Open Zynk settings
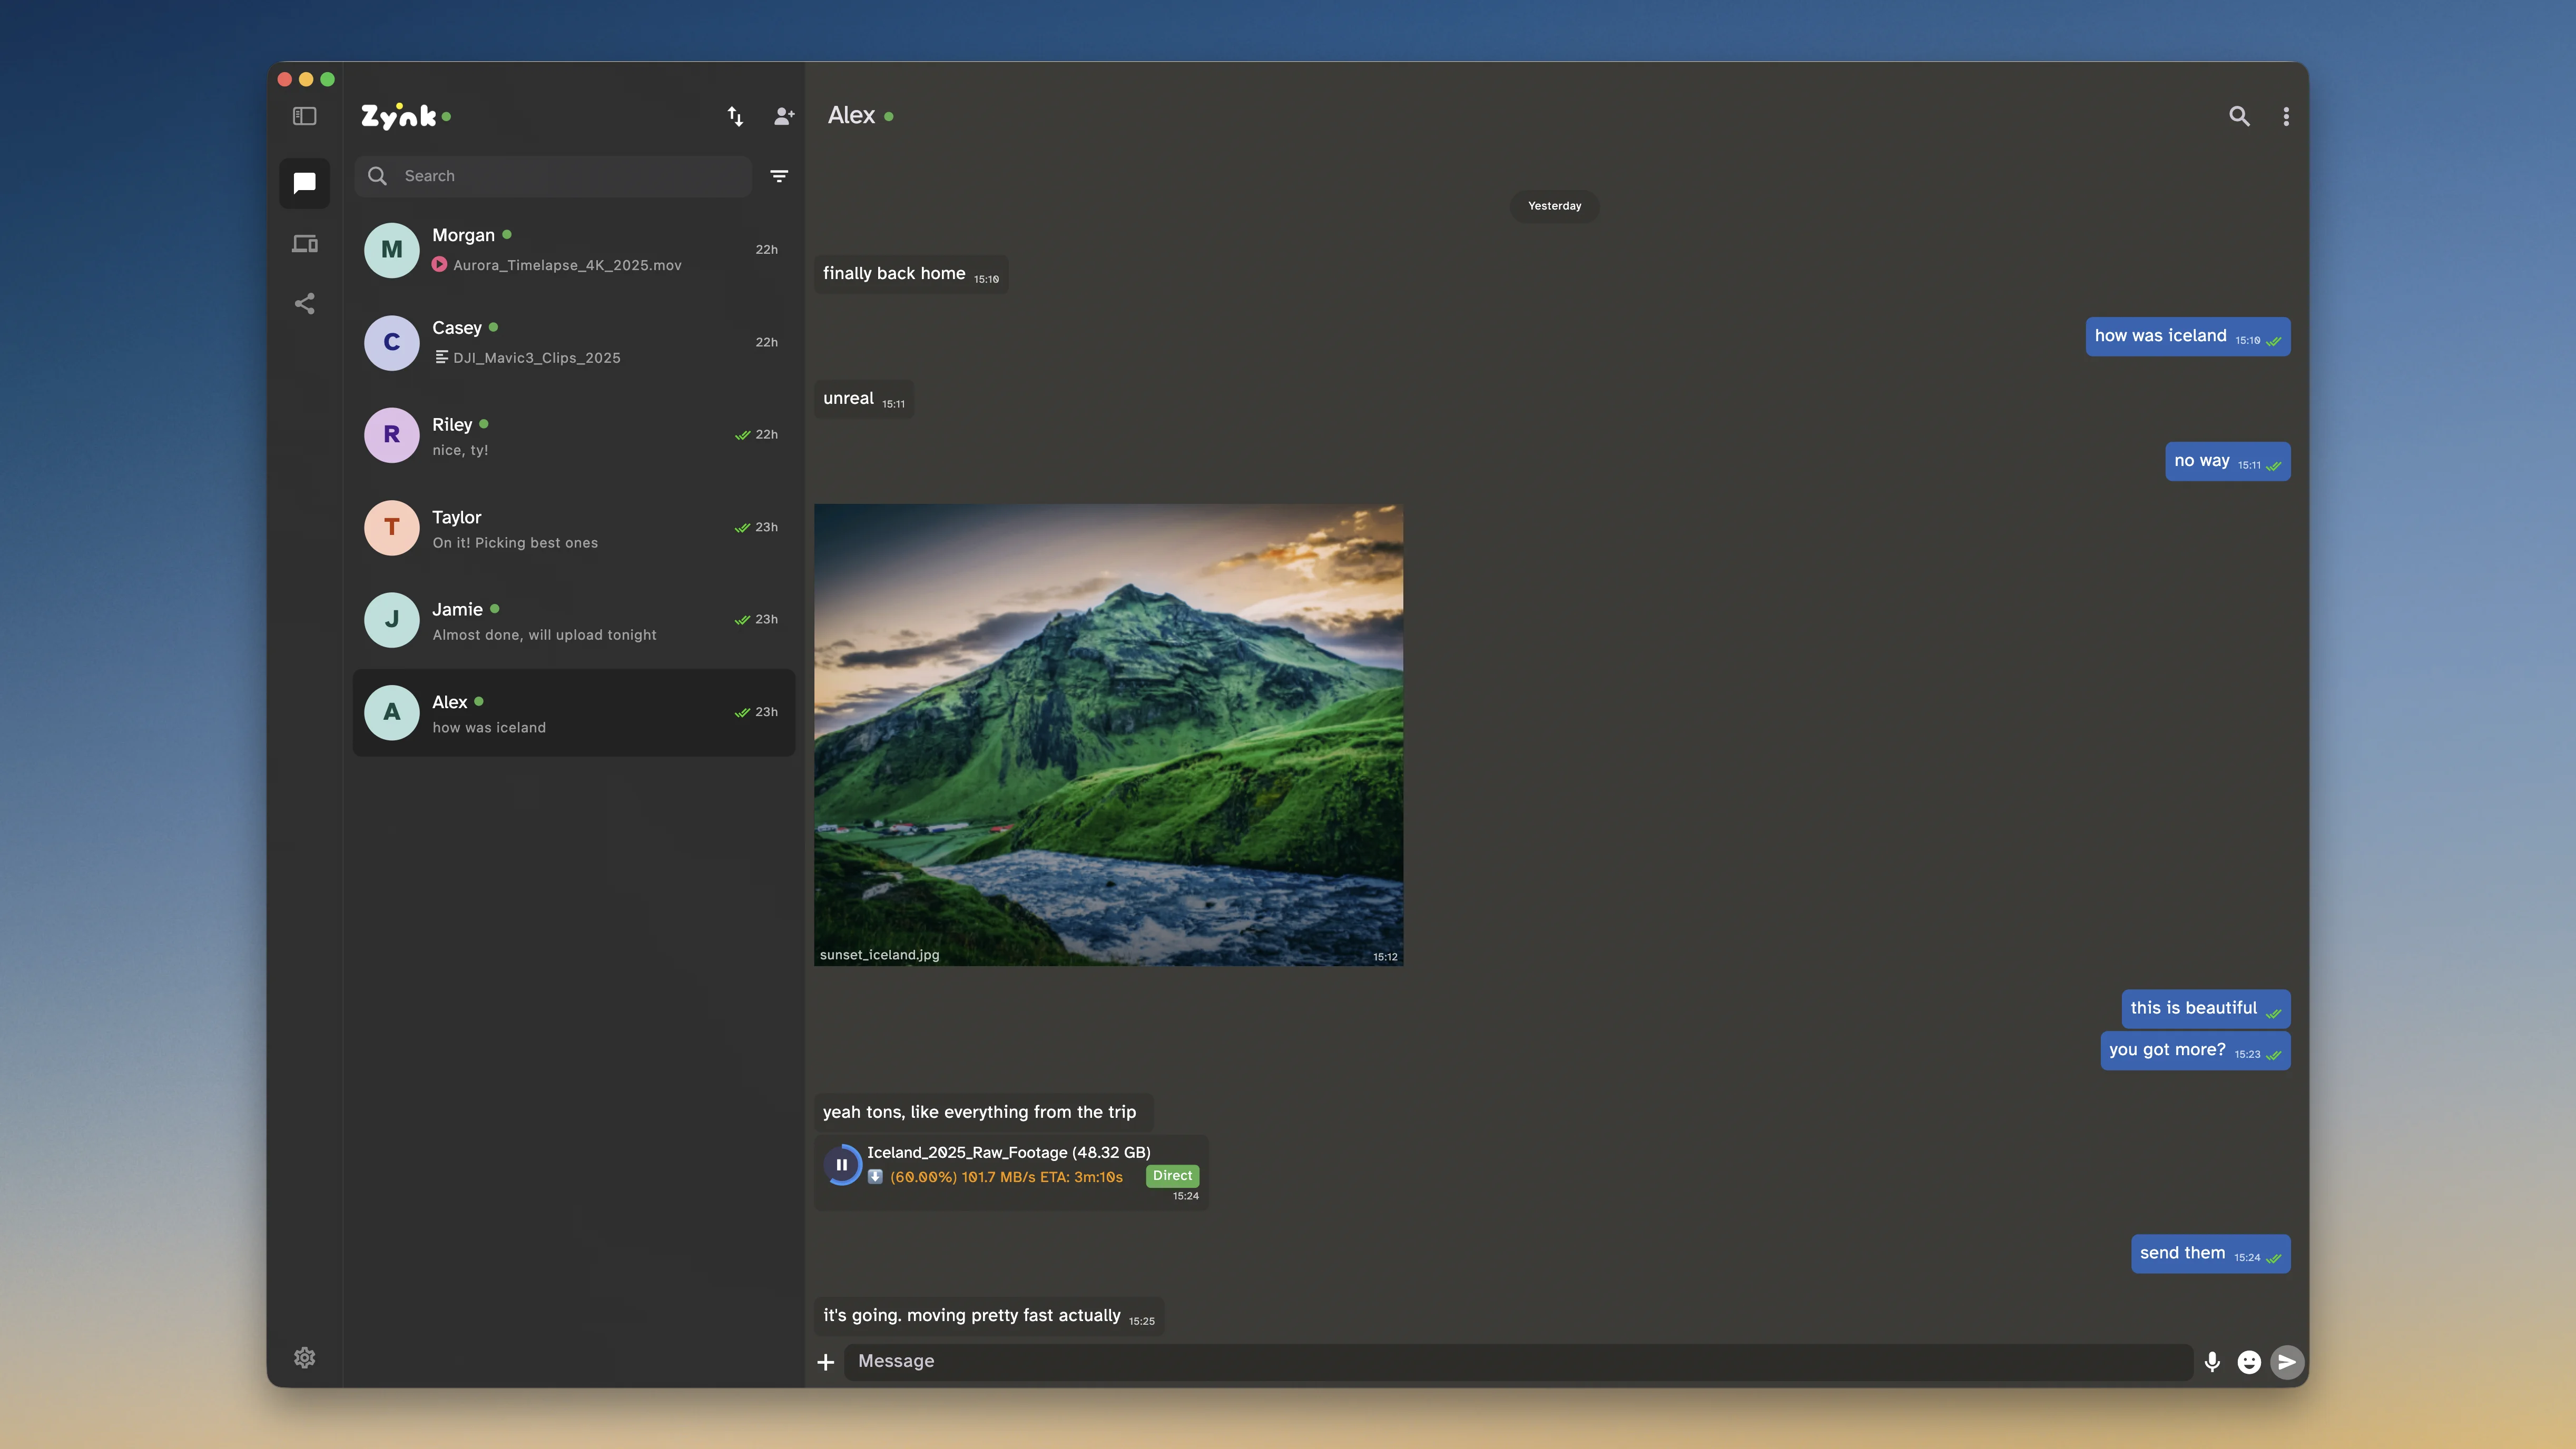 pos(304,1357)
